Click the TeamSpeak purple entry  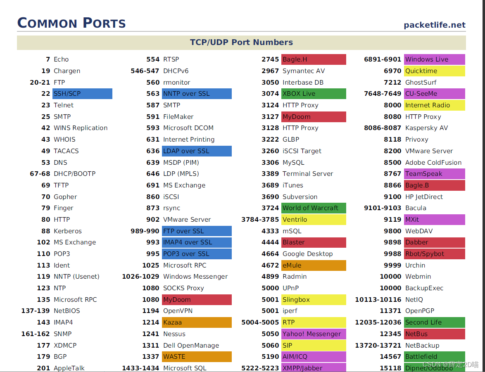[x=434, y=174]
